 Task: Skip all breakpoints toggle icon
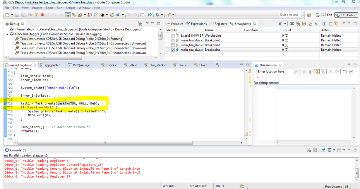click(316, 24)
